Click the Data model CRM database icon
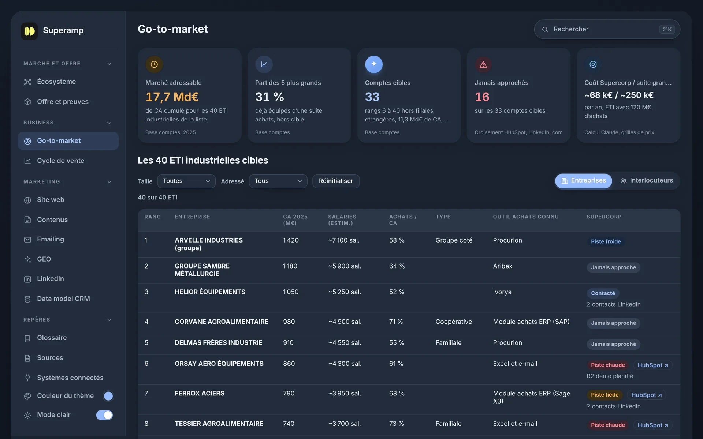 click(x=27, y=299)
